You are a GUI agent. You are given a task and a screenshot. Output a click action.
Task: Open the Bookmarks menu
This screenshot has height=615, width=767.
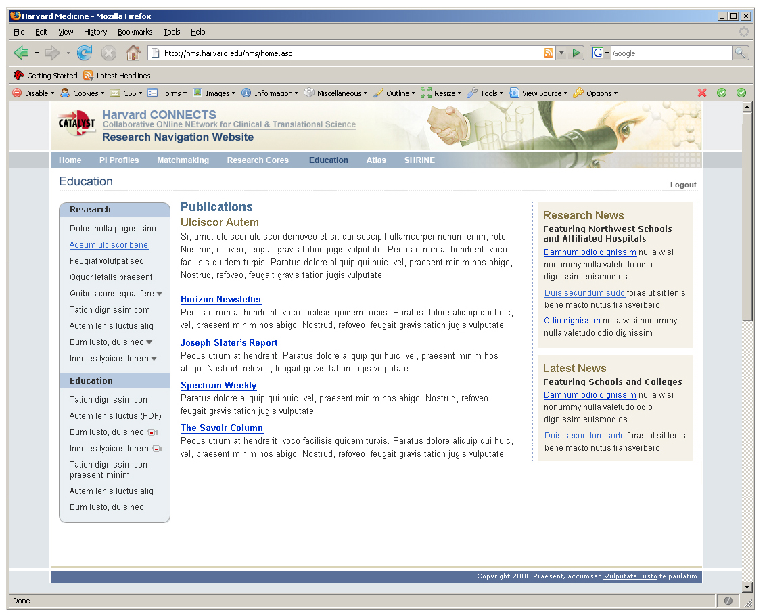(135, 32)
